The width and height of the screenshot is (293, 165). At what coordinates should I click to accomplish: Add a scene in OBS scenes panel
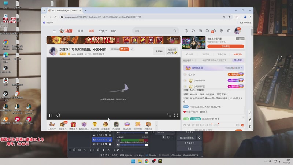pos(70,150)
